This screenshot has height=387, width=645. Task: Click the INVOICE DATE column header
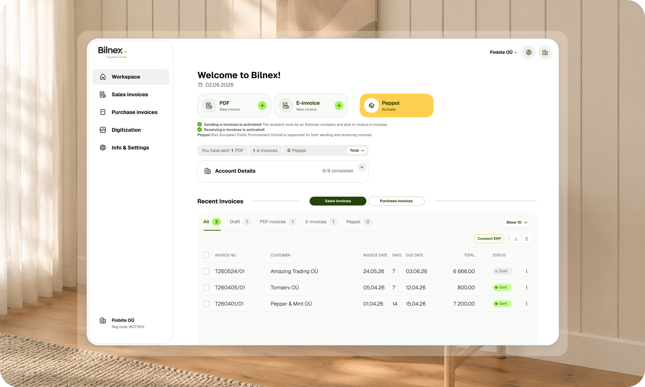coord(375,255)
